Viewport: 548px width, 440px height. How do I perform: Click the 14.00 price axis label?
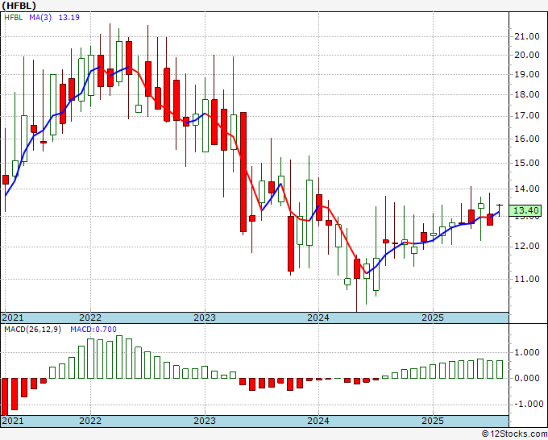(x=527, y=189)
